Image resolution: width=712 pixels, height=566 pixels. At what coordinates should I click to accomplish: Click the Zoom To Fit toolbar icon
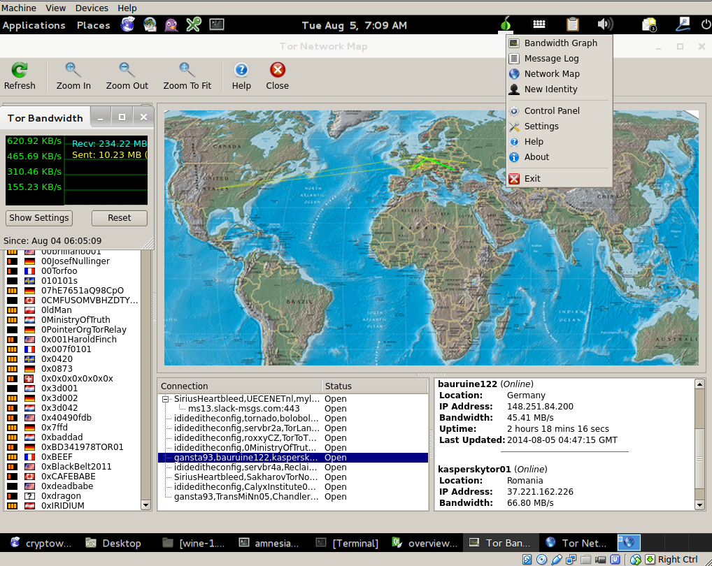187,70
